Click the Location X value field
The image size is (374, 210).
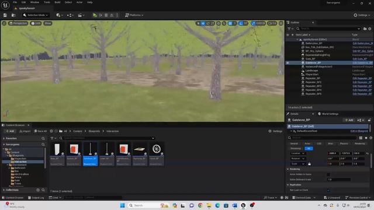333,153
